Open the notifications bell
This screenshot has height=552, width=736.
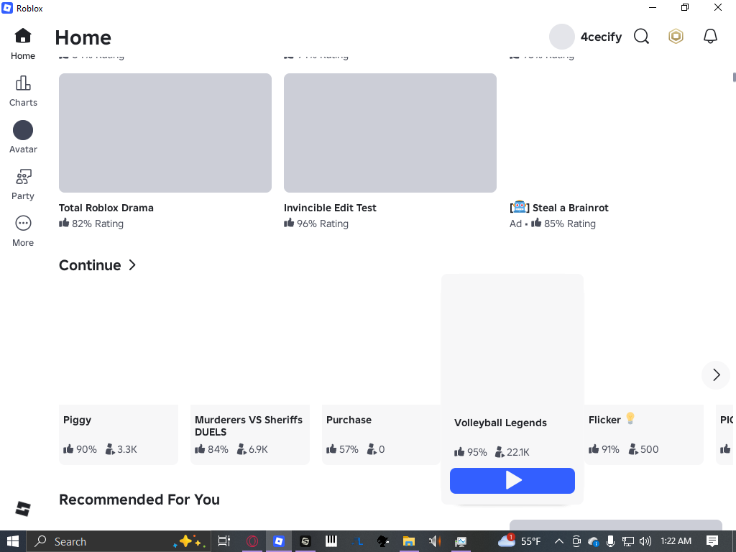click(710, 36)
